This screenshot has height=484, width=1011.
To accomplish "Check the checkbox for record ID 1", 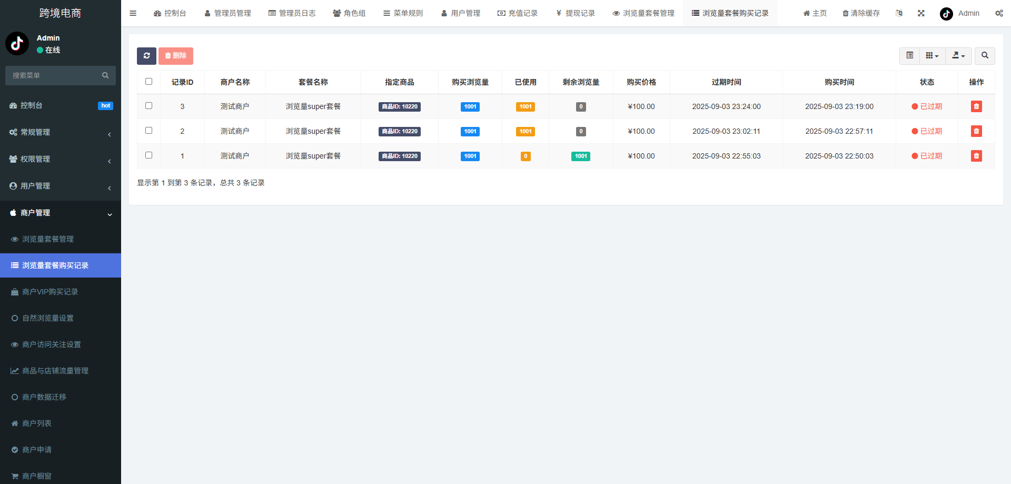I will click(148, 155).
